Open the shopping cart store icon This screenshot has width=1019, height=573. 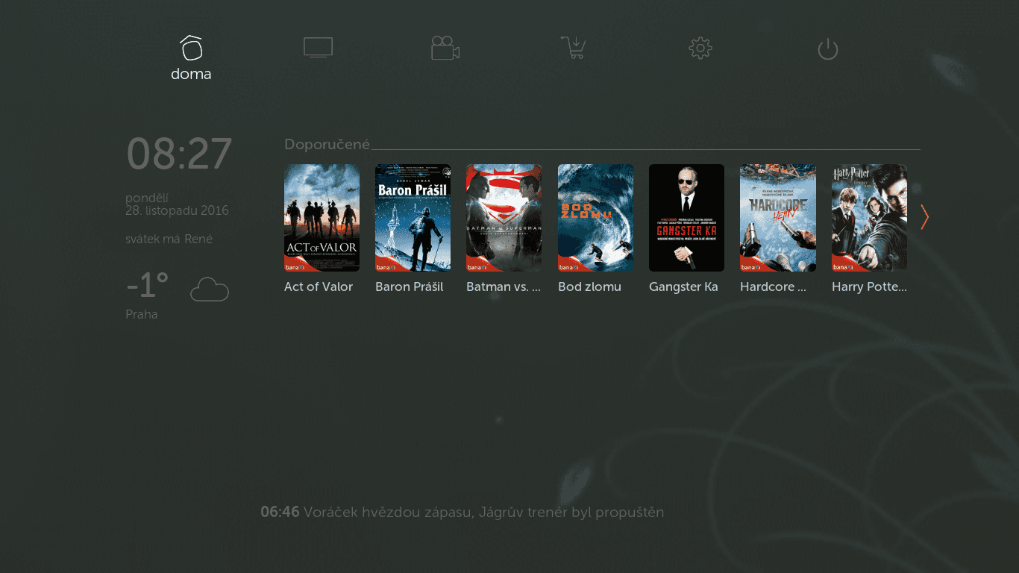click(573, 46)
